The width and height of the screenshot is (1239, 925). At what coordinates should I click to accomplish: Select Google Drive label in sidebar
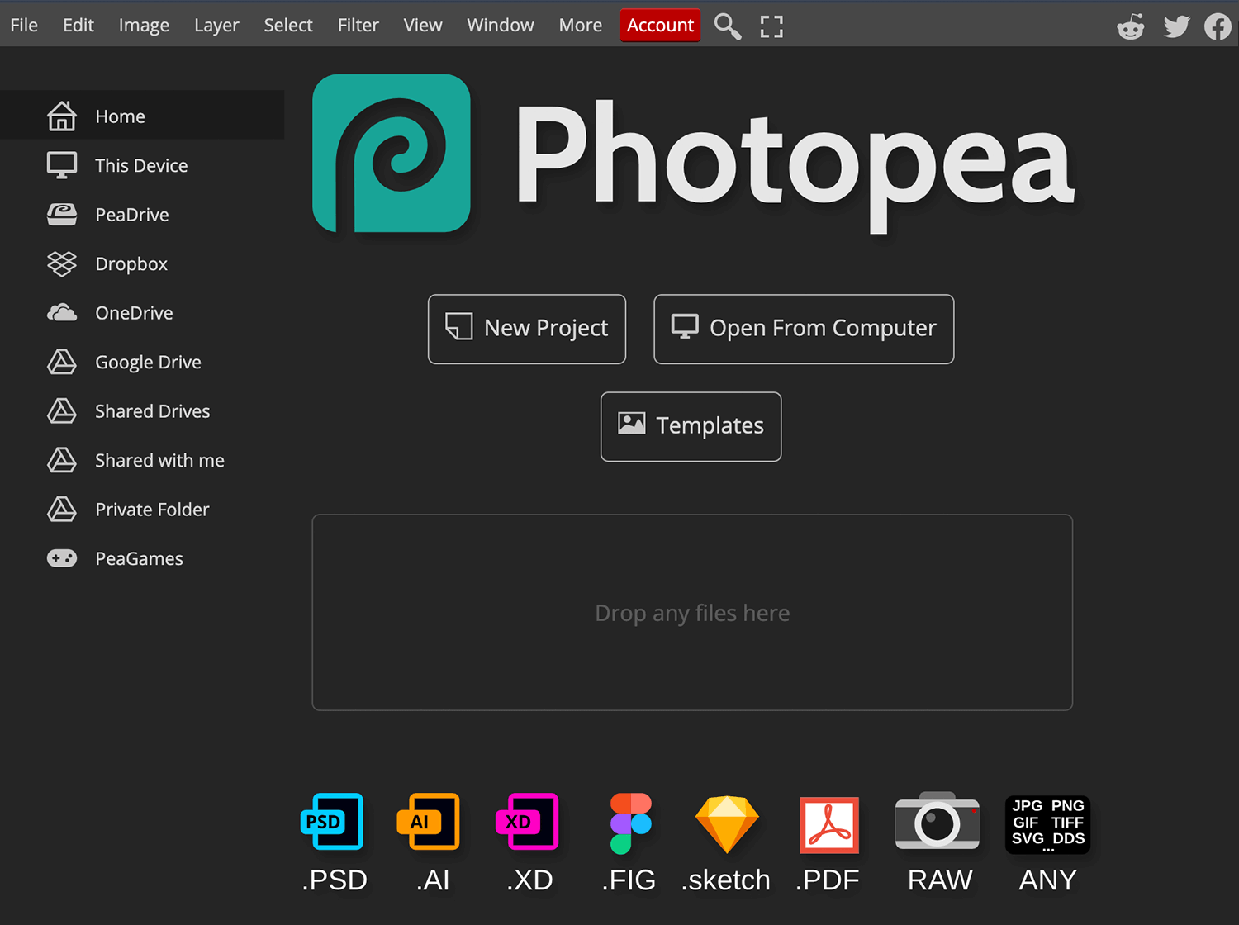pyautogui.click(x=148, y=363)
